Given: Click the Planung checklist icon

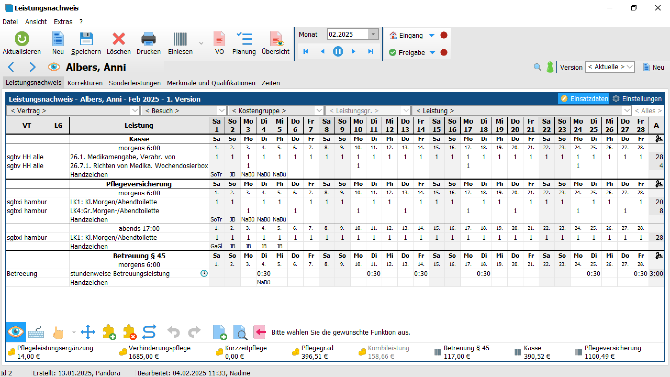Looking at the screenshot, I should tap(244, 39).
